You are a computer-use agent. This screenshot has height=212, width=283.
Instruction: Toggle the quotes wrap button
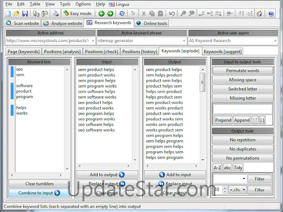pyautogui.click(x=255, y=120)
